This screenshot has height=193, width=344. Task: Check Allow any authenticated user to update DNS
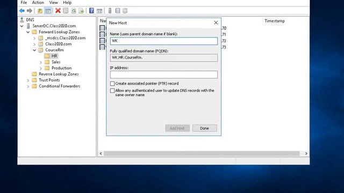point(112,91)
